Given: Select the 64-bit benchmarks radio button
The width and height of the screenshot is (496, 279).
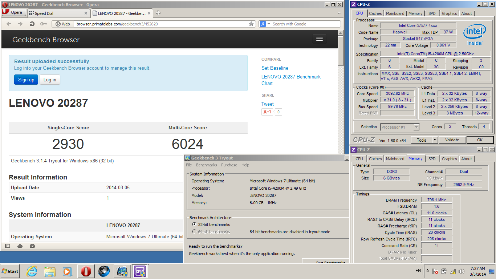Looking at the screenshot, I should tap(194, 232).
